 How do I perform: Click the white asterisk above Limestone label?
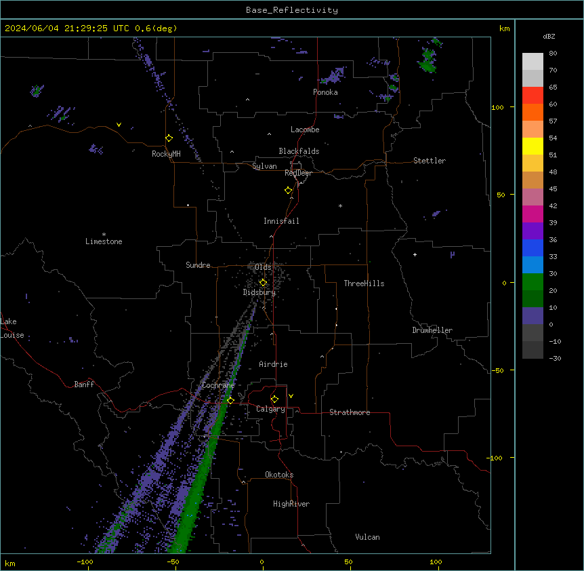pyautogui.click(x=104, y=235)
